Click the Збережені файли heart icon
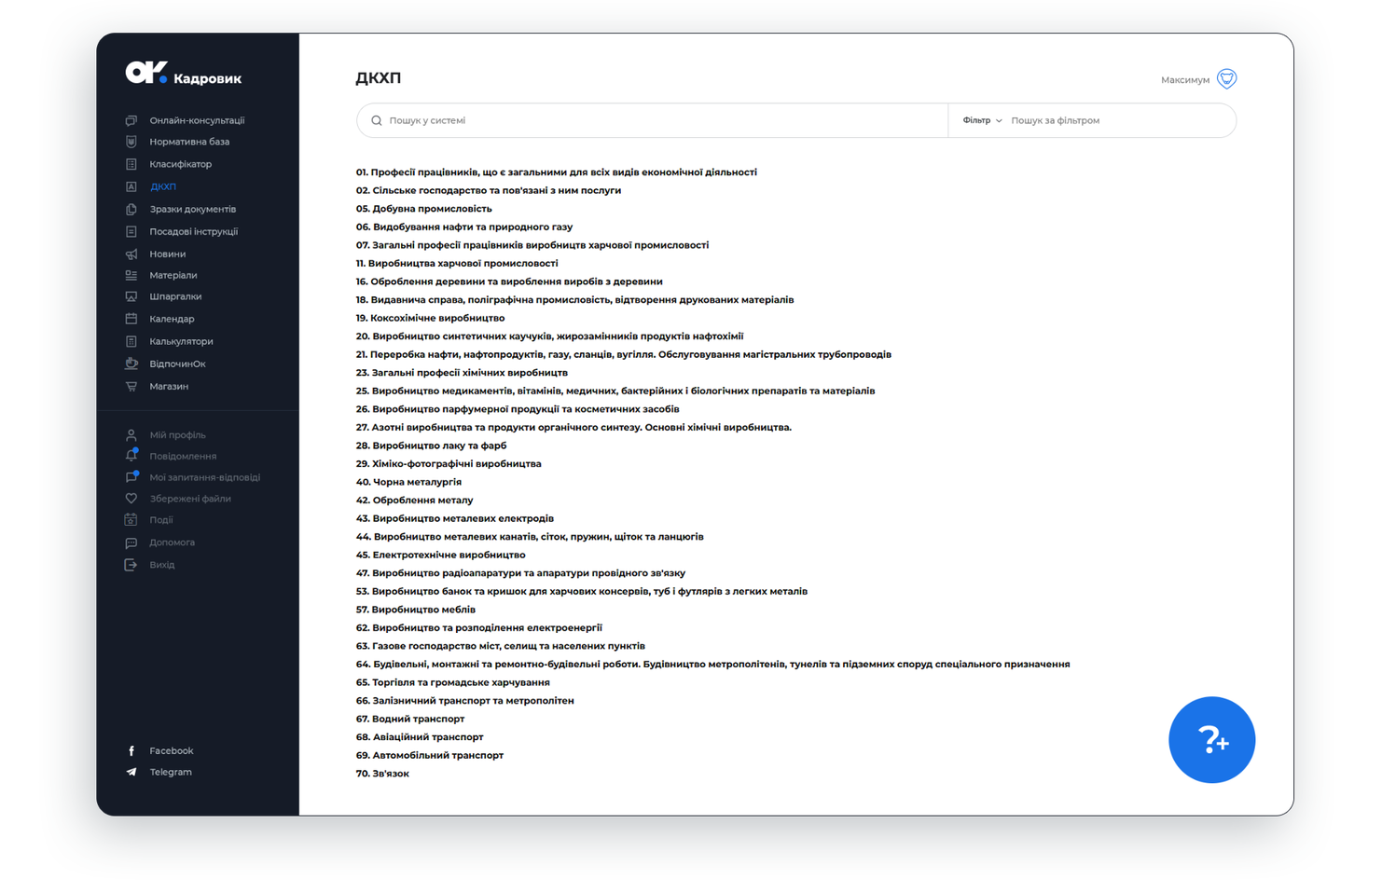The width and height of the screenshot is (1382, 892). [x=131, y=499]
